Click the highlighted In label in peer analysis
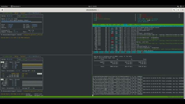 (x=2, y=79)
